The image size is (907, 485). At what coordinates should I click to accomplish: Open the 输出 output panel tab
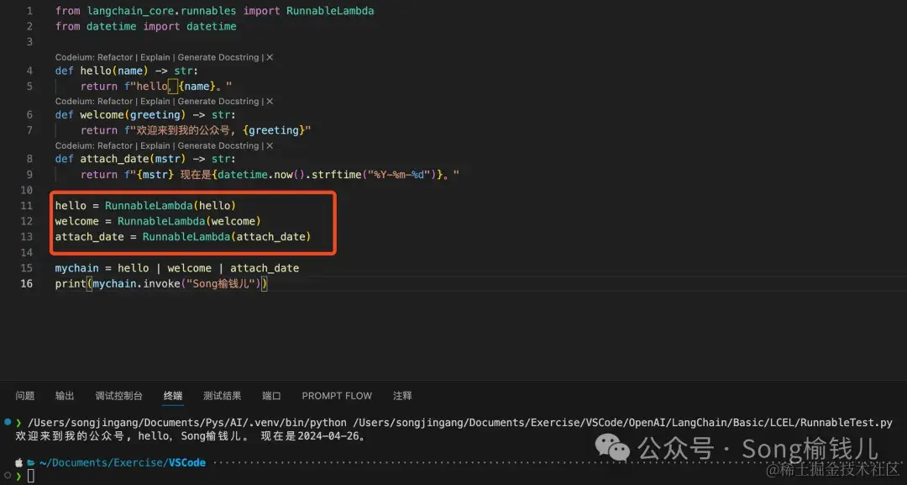(x=65, y=395)
